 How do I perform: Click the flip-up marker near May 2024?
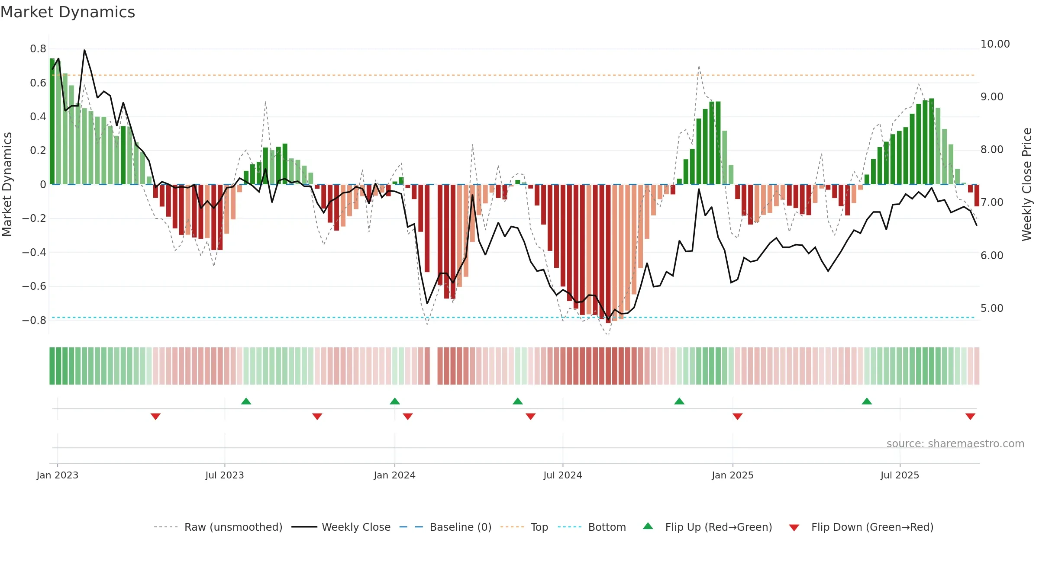[x=518, y=401]
